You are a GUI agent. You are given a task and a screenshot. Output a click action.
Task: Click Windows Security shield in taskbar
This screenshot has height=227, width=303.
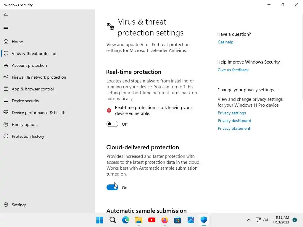coord(204,220)
